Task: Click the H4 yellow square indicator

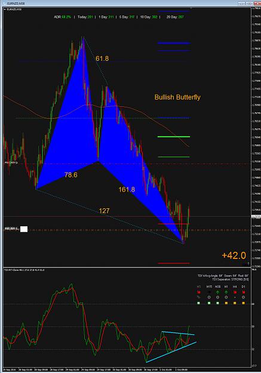Action: [x=235, y=303]
